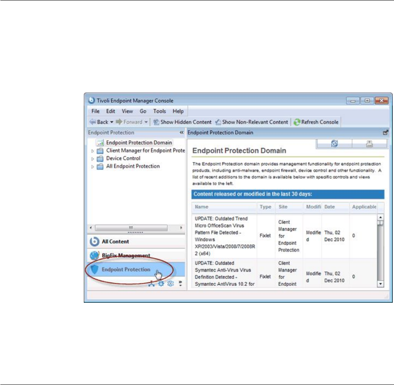
Task: Click the tree horizontal scrollbar left arrow
Action: pos(91,228)
